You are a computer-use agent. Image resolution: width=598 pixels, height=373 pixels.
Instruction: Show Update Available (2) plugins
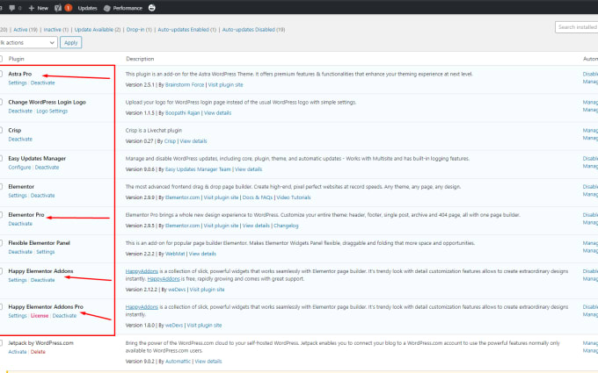[x=98, y=30]
